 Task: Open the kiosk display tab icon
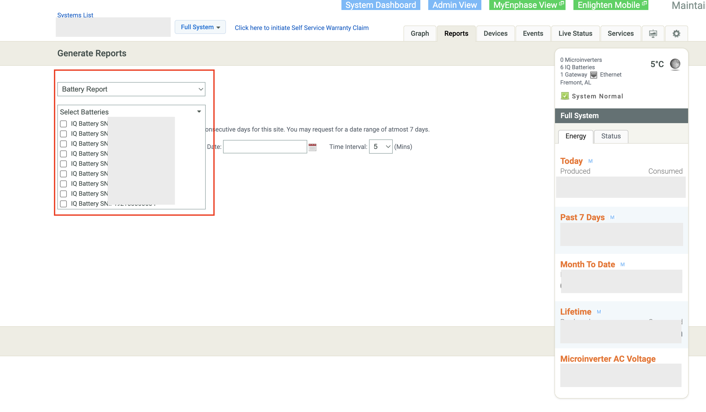pos(653,34)
